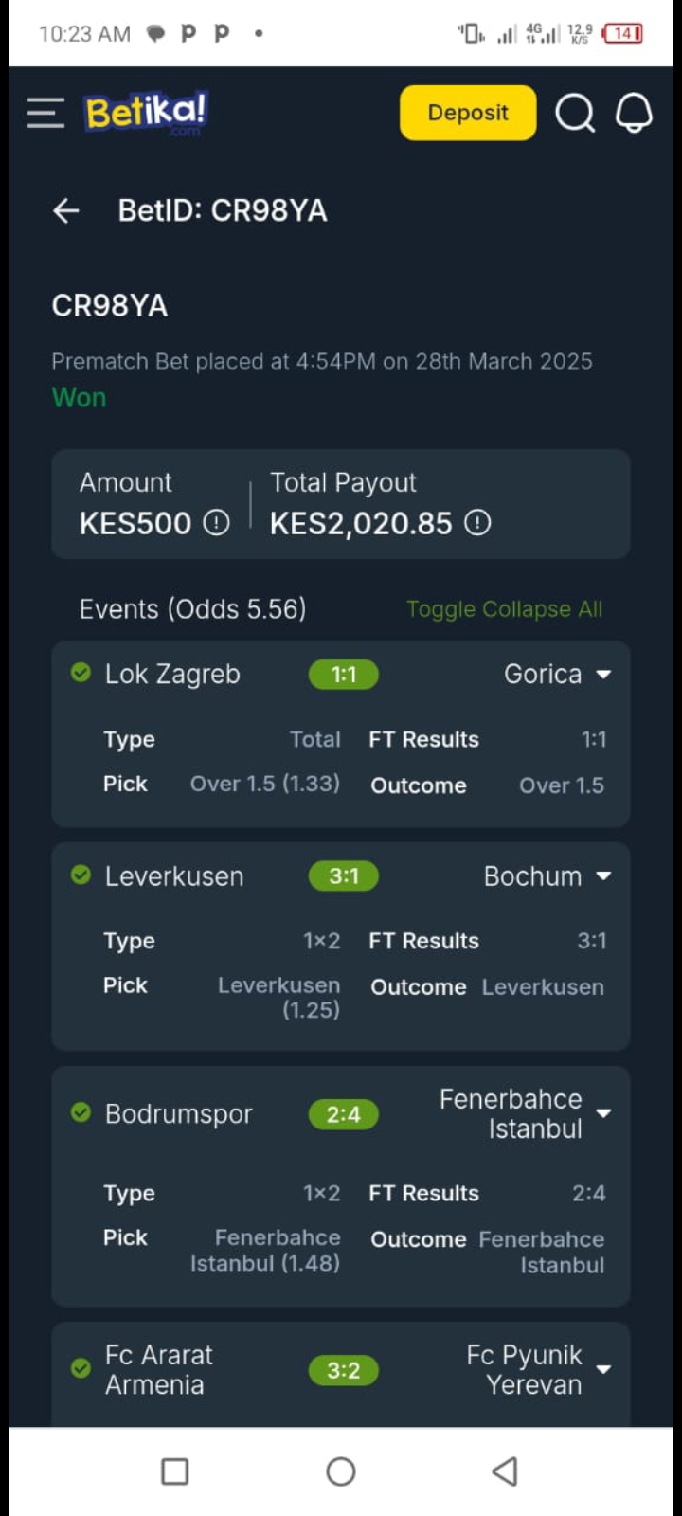Tap the info icon beside Total Payout
This screenshot has height=1516, width=682.
tap(478, 522)
